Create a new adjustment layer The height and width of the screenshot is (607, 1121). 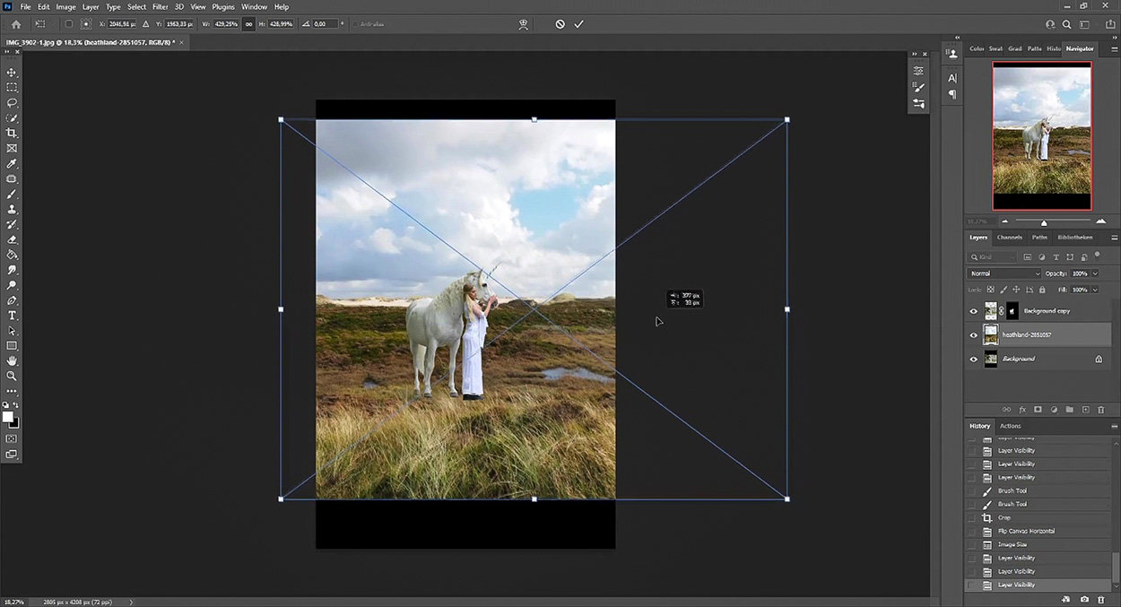point(1054,410)
